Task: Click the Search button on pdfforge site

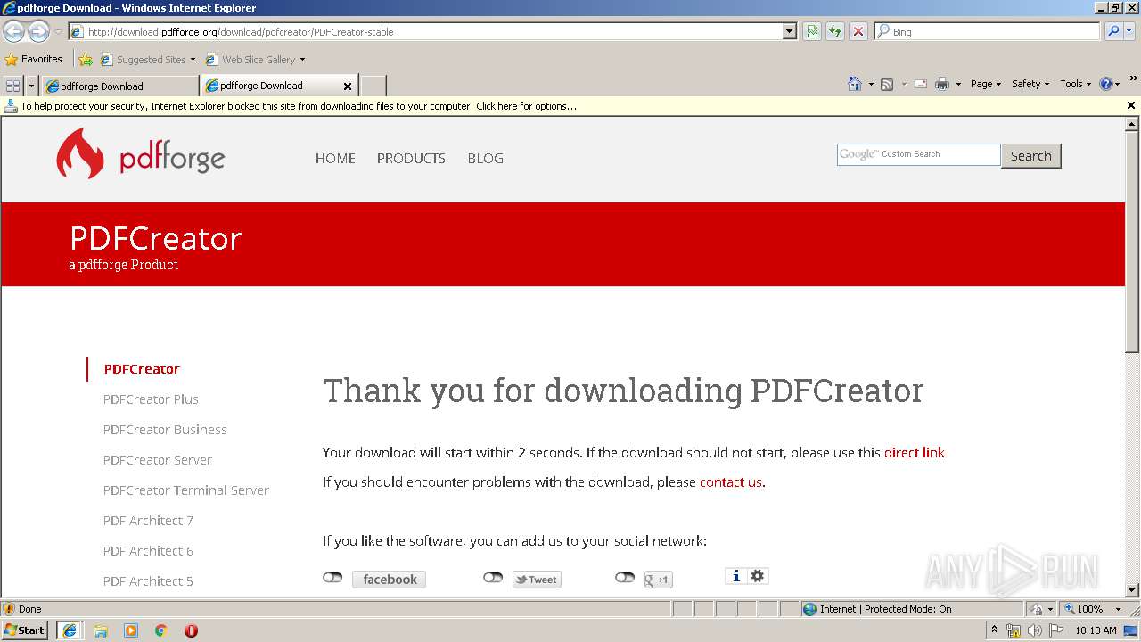Action: click(1031, 155)
